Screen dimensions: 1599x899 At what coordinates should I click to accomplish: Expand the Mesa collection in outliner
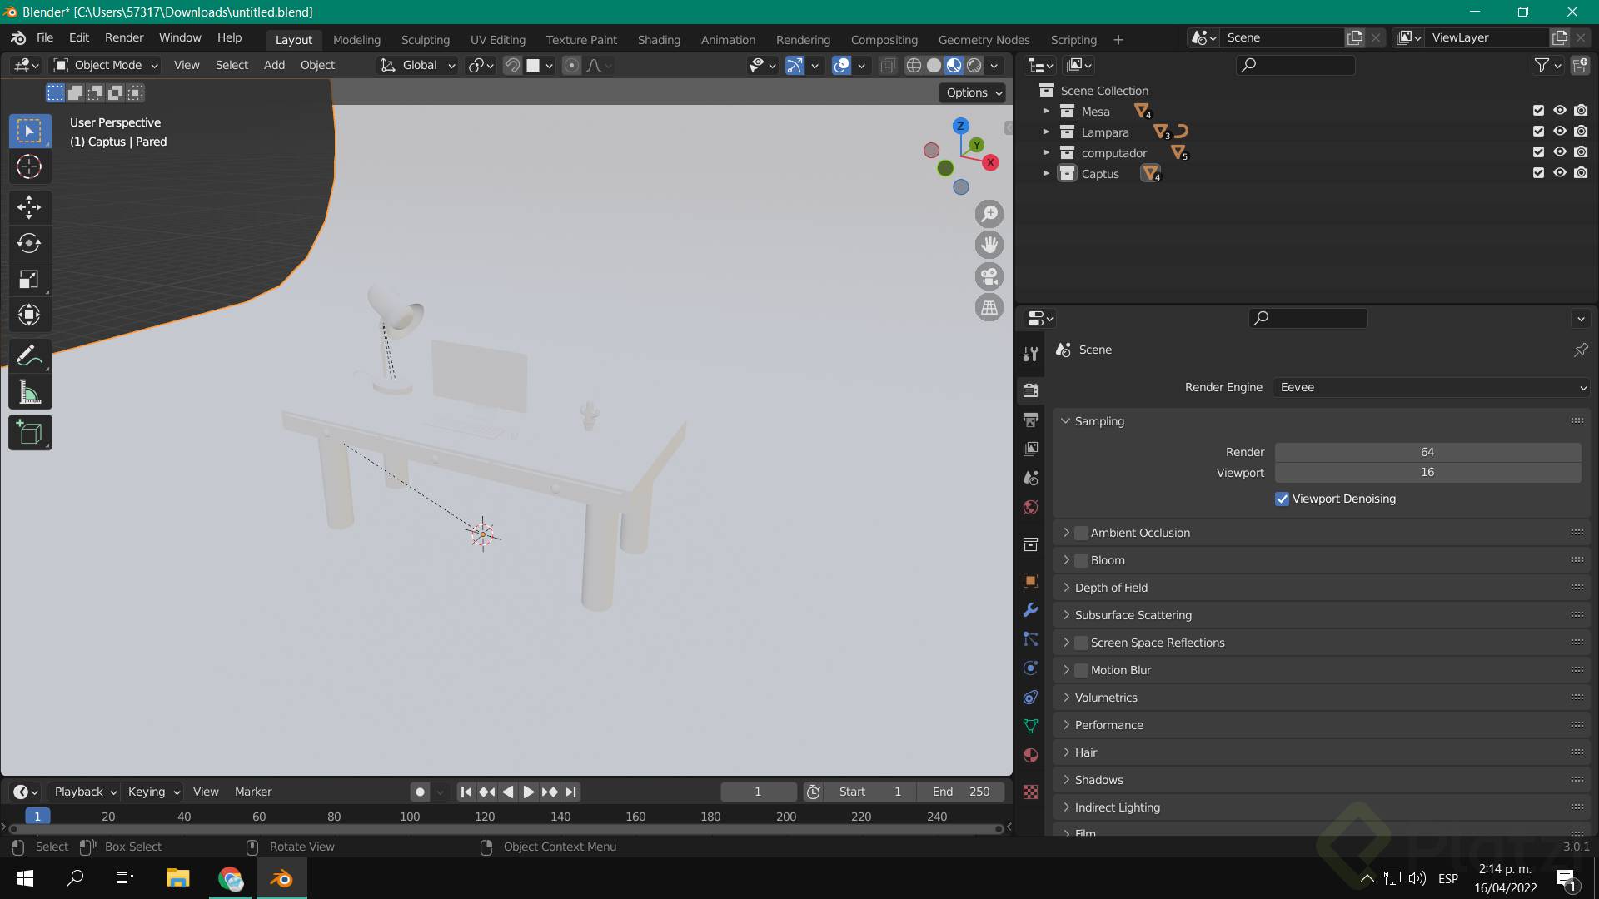point(1046,111)
